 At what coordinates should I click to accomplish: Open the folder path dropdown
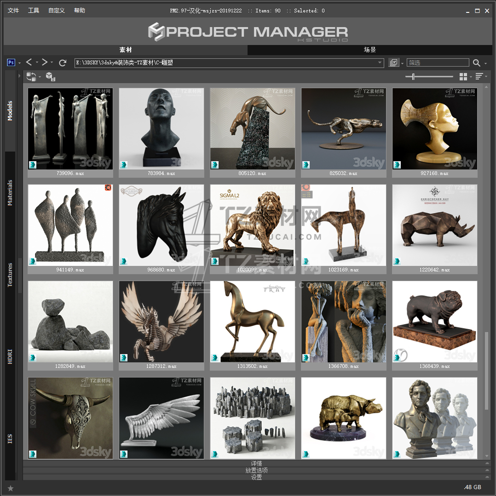click(380, 63)
